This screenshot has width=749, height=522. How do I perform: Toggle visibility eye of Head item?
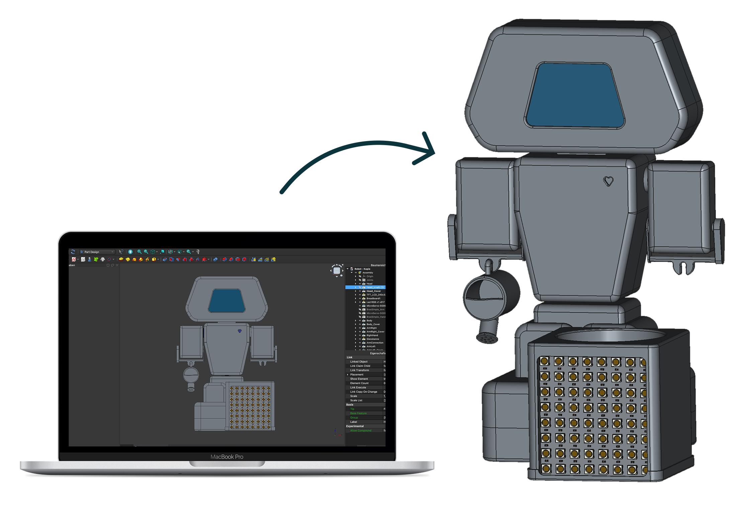pos(360,284)
